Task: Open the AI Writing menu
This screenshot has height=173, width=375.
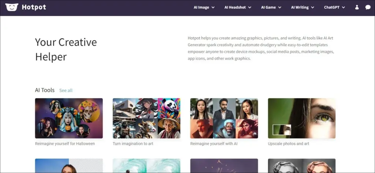Action: point(302,7)
